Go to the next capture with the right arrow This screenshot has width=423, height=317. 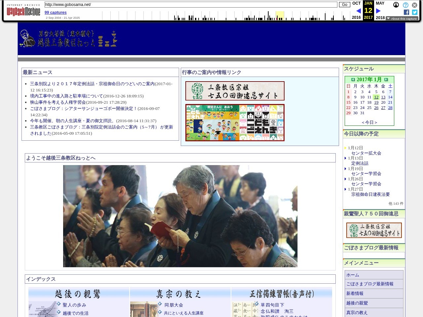[378, 11]
